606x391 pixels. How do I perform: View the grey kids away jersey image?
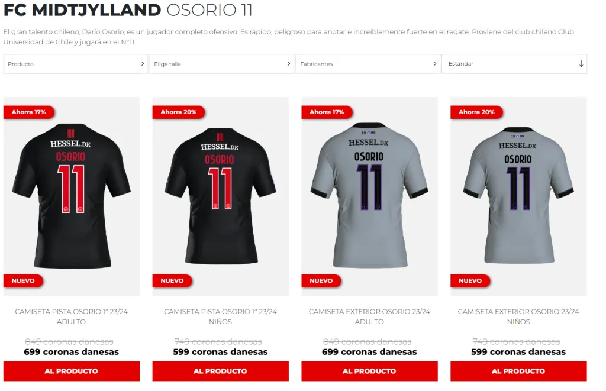pos(518,195)
